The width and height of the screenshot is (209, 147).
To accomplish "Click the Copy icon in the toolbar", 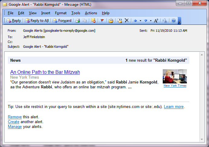I will [84, 21].
